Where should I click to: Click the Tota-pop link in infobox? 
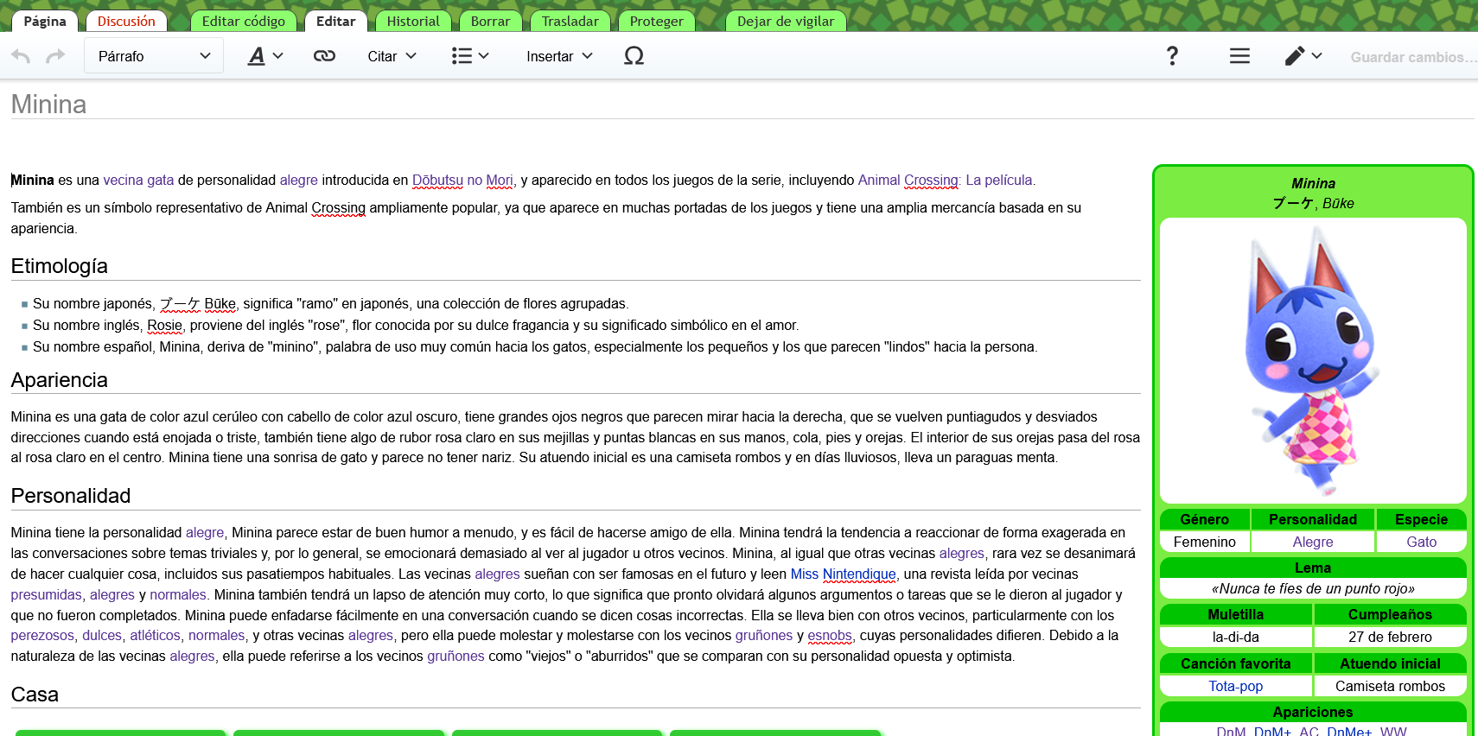point(1235,686)
